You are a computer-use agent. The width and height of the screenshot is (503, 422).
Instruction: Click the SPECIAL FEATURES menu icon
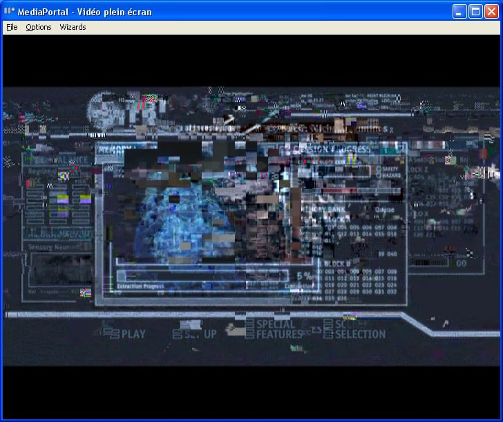click(249, 329)
